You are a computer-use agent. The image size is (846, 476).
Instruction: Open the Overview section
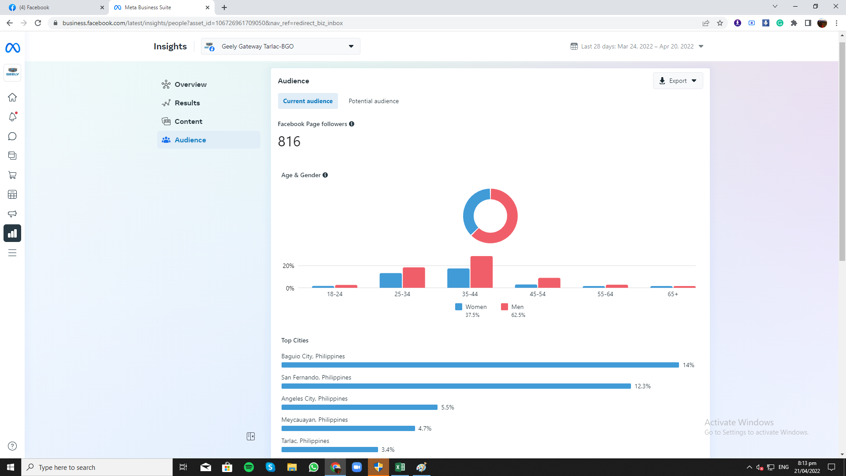tap(208, 84)
